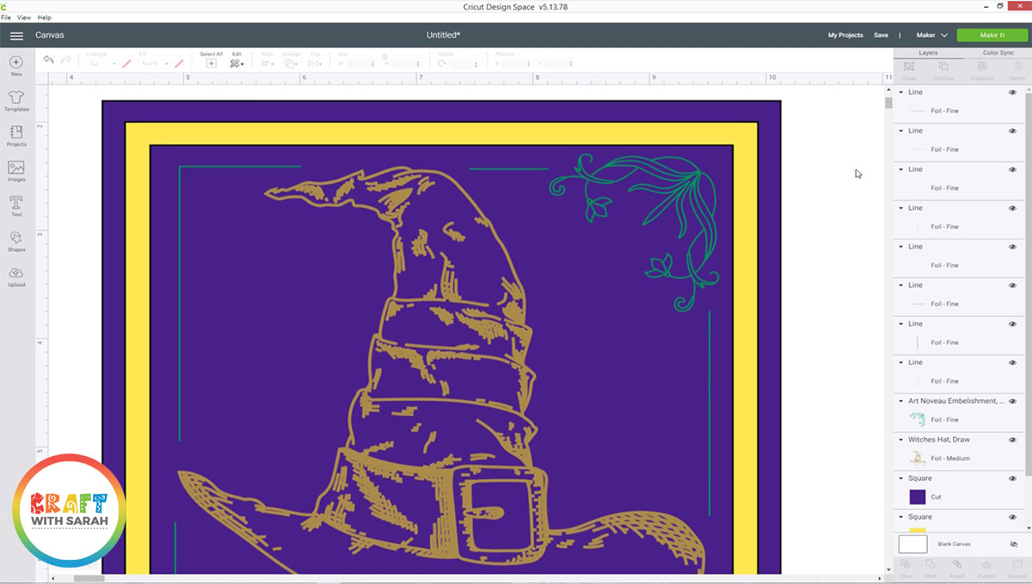Image resolution: width=1032 pixels, height=584 pixels.
Task: Click the Upload icon
Action: click(x=16, y=275)
